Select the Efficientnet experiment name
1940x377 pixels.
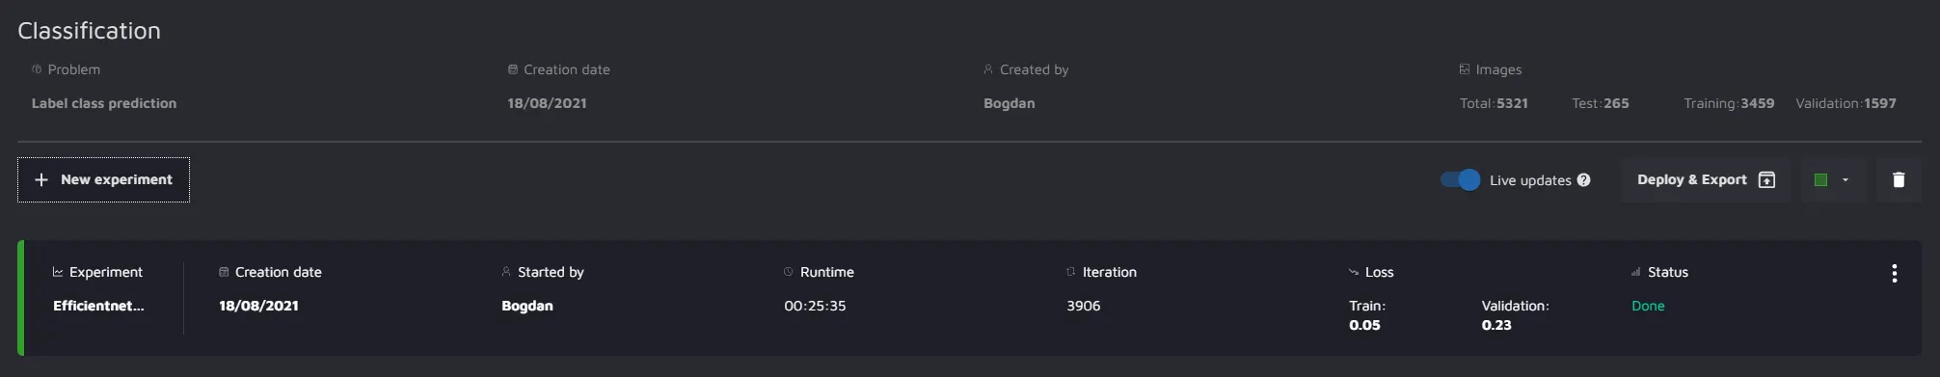[98, 306]
